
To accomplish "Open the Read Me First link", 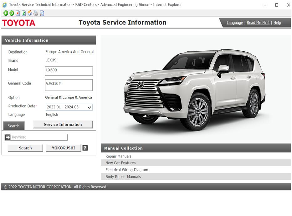I will pyautogui.click(x=258, y=23).
